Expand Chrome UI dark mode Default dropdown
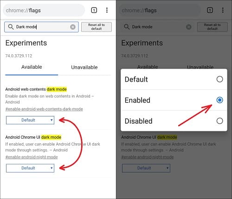This screenshot has height=199, width=232. (x=30, y=168)
